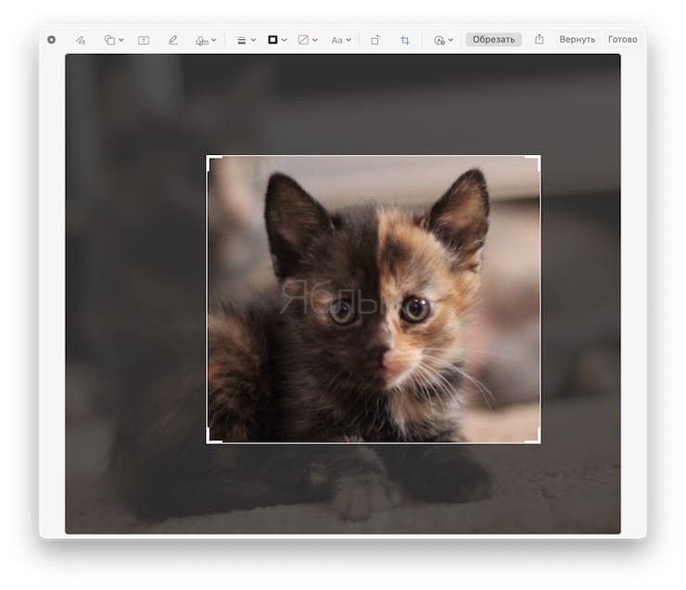This screenshot has height=590, width=686.
Task: Select the Highlight marker tool
Action: [172, 40]
